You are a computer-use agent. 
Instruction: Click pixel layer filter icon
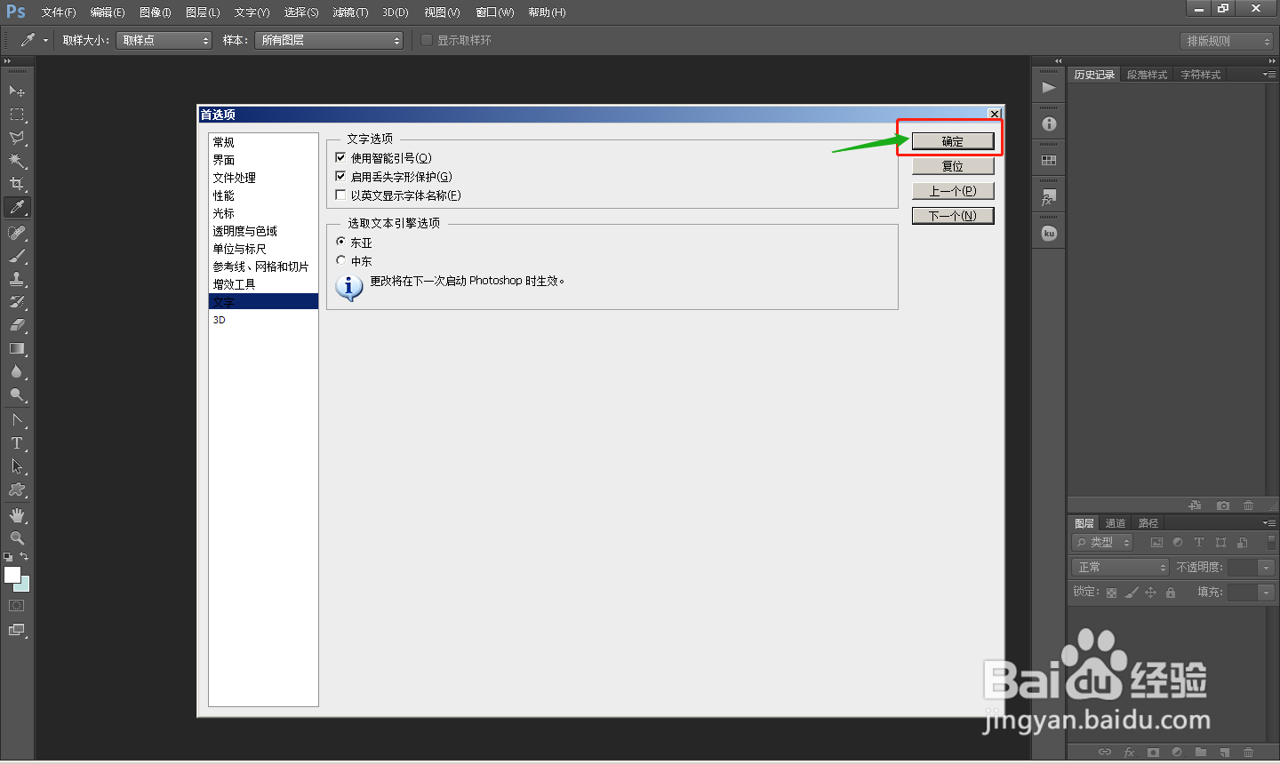tap(1156, 542)
